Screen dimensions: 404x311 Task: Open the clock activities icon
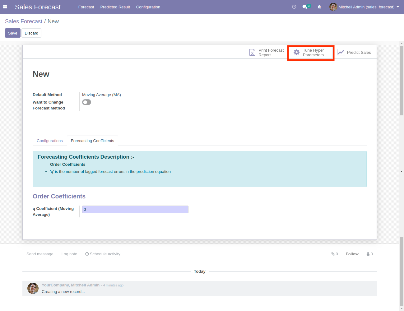tap(294, 7)
